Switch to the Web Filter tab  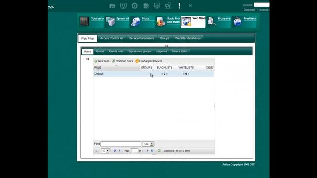(x=88, y=38)
